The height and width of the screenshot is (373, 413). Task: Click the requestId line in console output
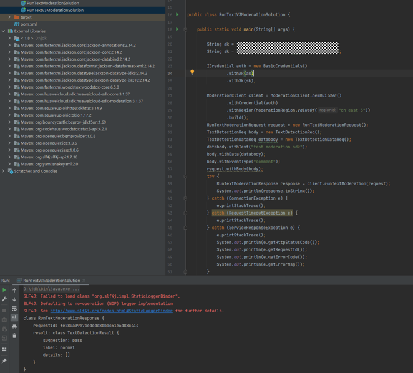86,326
